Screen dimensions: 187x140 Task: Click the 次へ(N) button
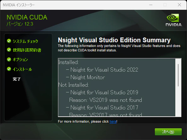168,132
